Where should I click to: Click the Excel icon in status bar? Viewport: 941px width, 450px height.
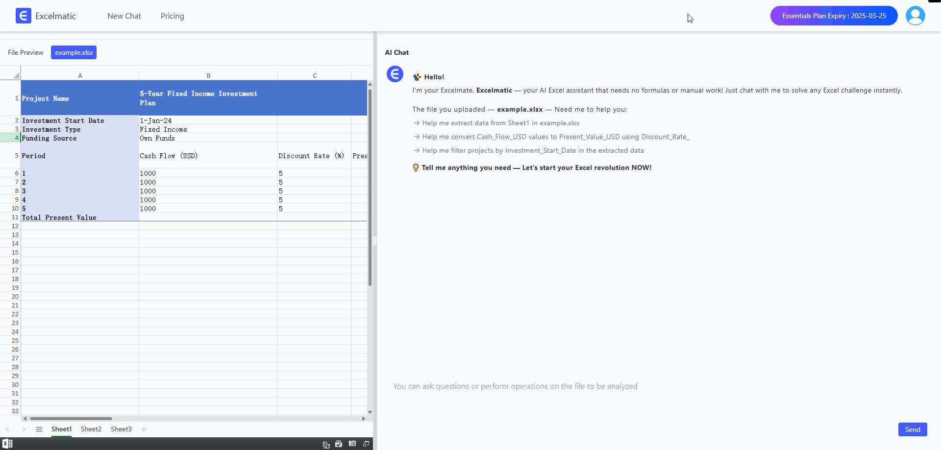[7, 444]
